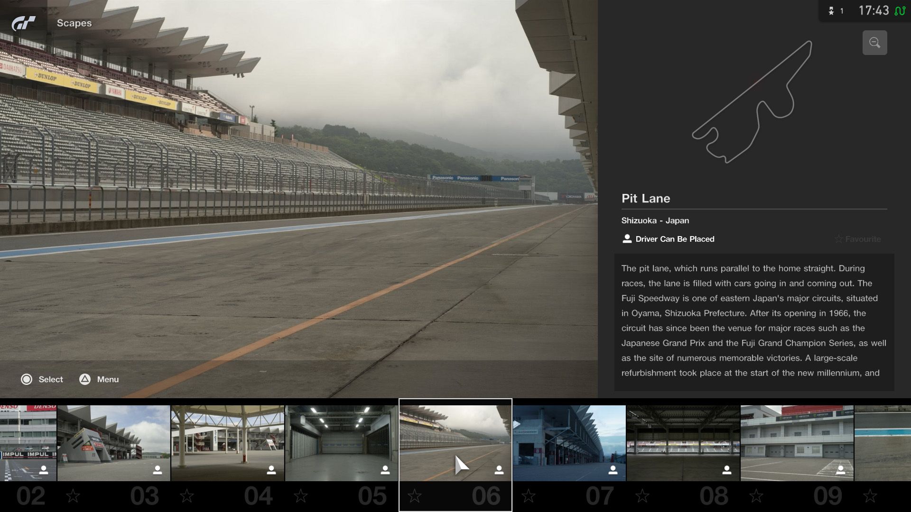Click the triangle Menu button icon

click(x=84, y=379)
